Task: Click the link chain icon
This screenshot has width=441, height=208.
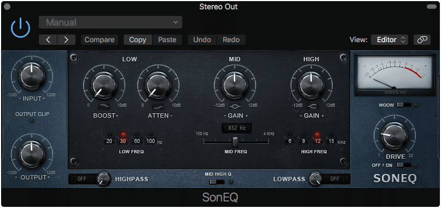Action: pyautogui.click(x=422, y=40)
